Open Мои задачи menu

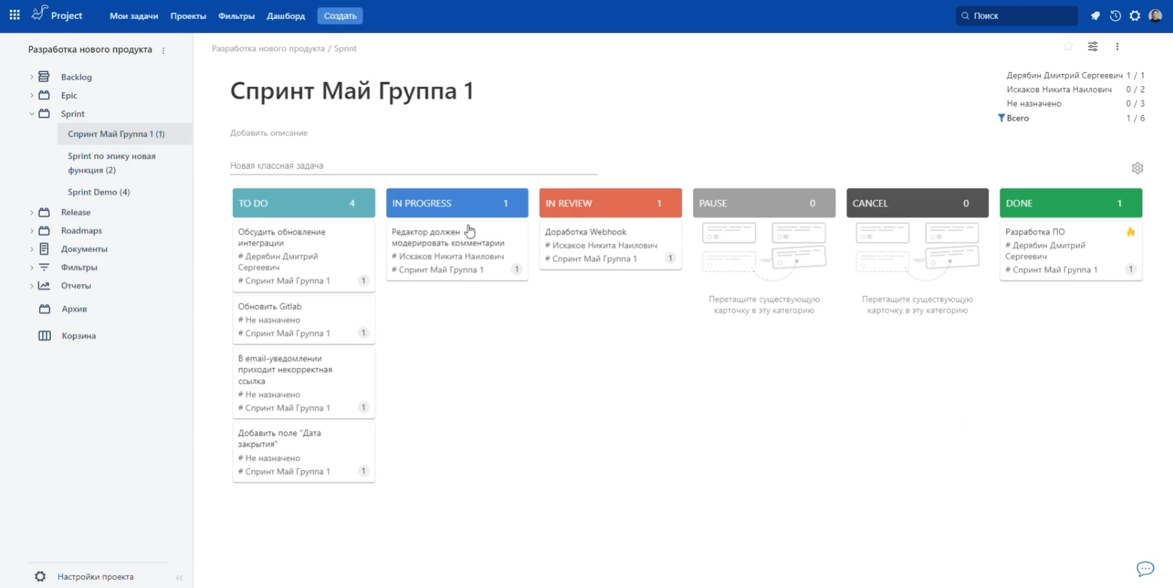[x=134, y=16]
